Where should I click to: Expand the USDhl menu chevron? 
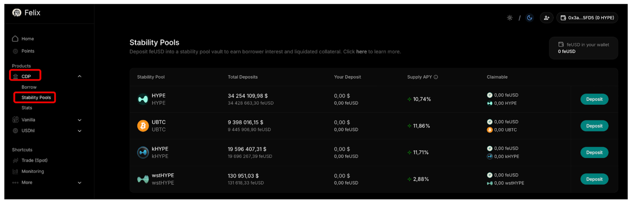point(80,131)
